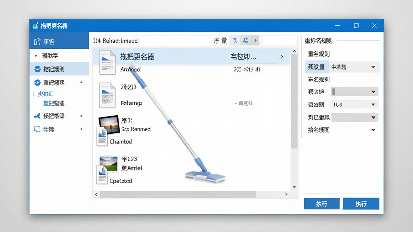Image resolution: width=413 pixels, height=232 pixels.
Task: Expand the last row of the rename rules panel
Action: click(373, 130)
